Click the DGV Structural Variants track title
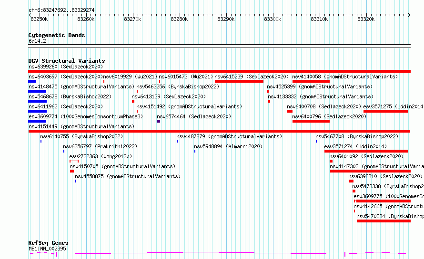 (67, 61)
